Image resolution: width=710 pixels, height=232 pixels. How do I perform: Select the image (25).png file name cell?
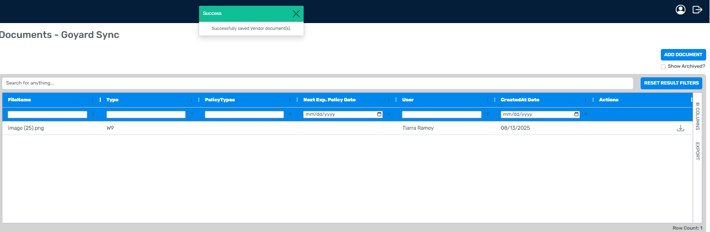tap(26, 128)
